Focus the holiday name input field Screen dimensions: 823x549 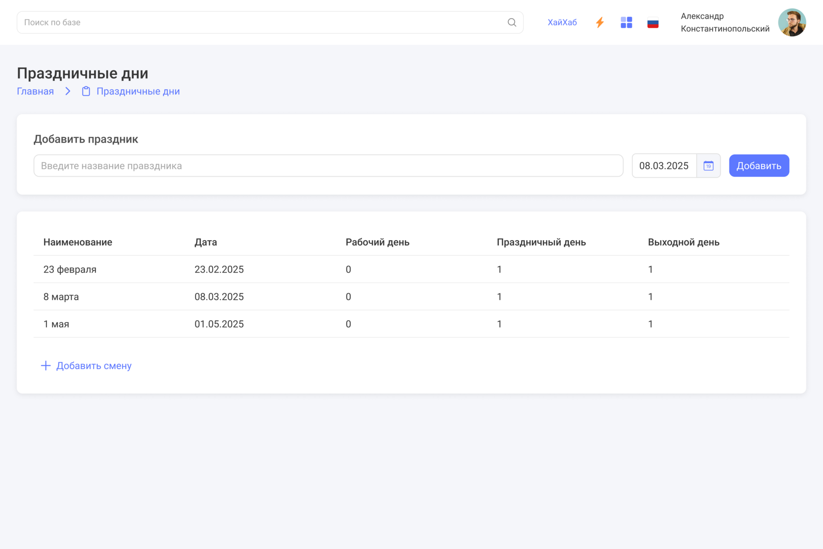[328, 166]
